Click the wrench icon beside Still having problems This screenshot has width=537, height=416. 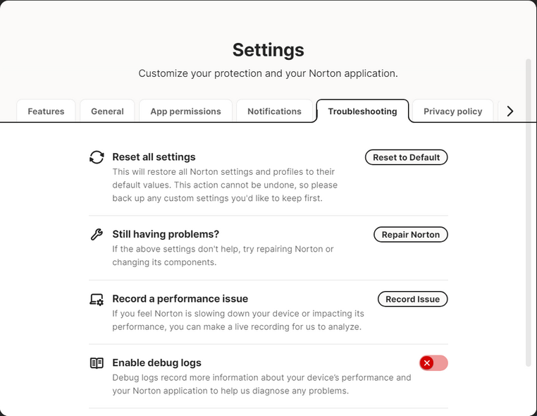(x=97, y=234)
